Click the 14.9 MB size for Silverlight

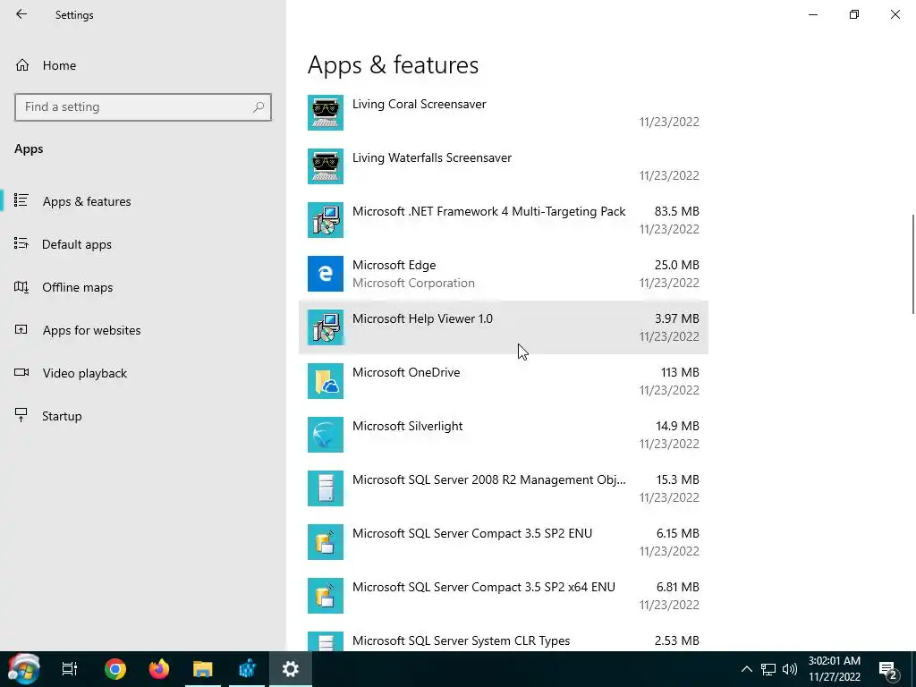tap(678, 427)
